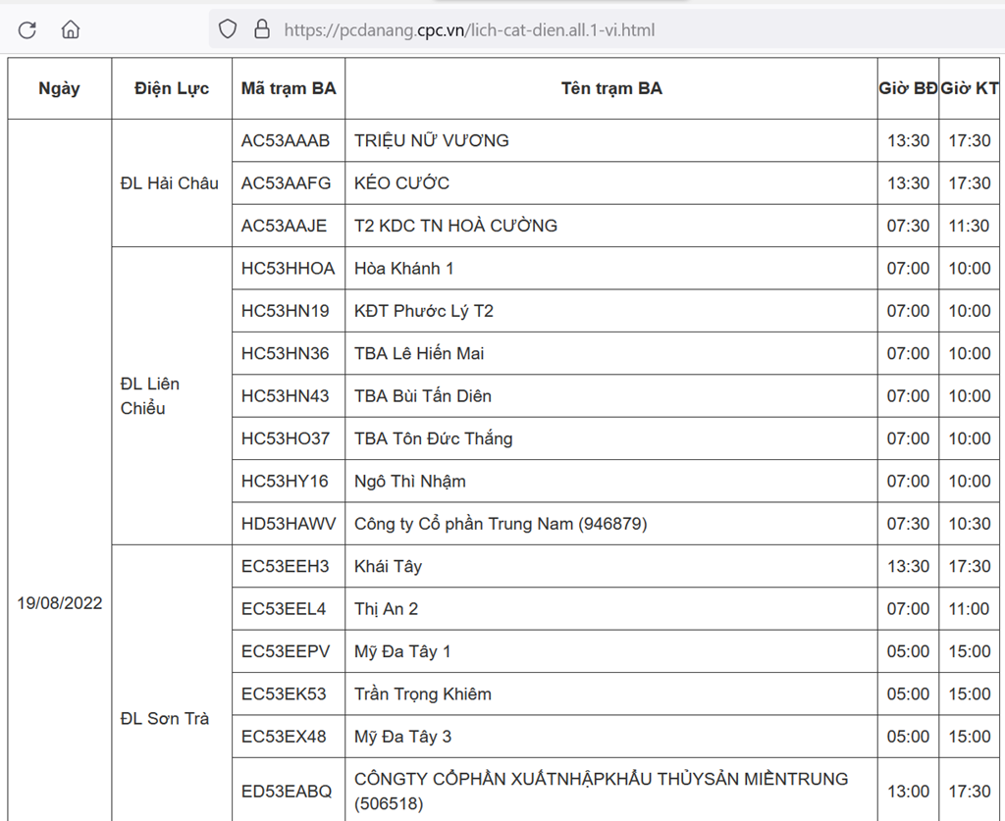
Task: Select the 'Ngày' column header
Action: point(60,88)
